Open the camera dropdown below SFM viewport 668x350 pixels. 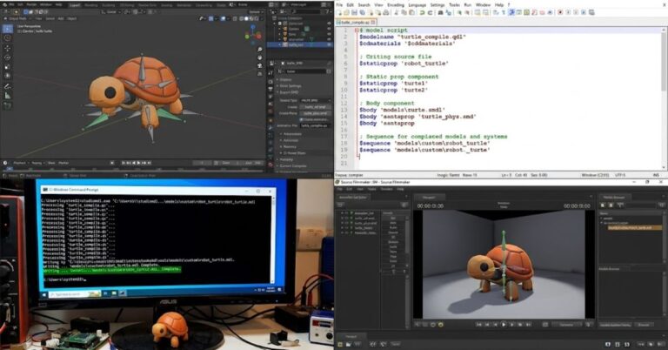[568, 325]
